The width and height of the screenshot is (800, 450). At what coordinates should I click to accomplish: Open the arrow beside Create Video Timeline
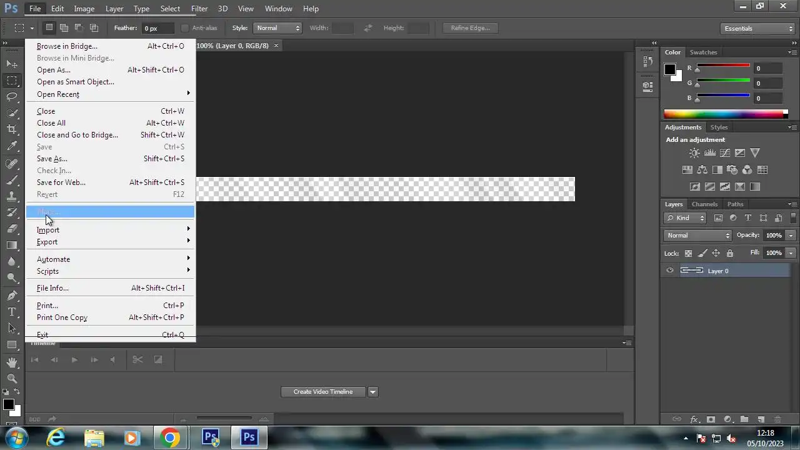(x=372, y=392)
